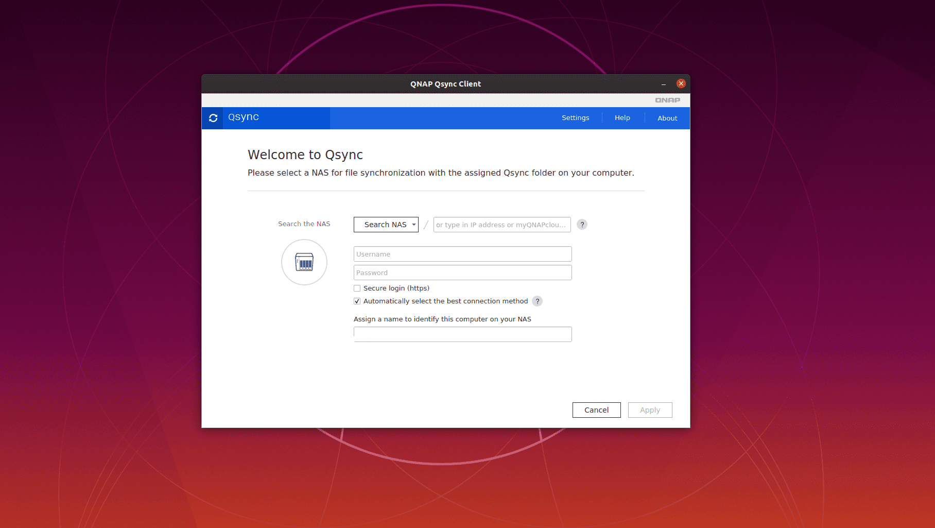Minimize the QNAP Qsync Client window
Image resolution: width=935 pixels, height=528 pixels.
[664, 84]
